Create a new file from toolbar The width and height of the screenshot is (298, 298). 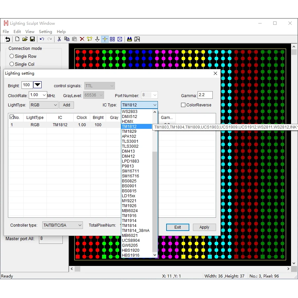click(17, 39)
